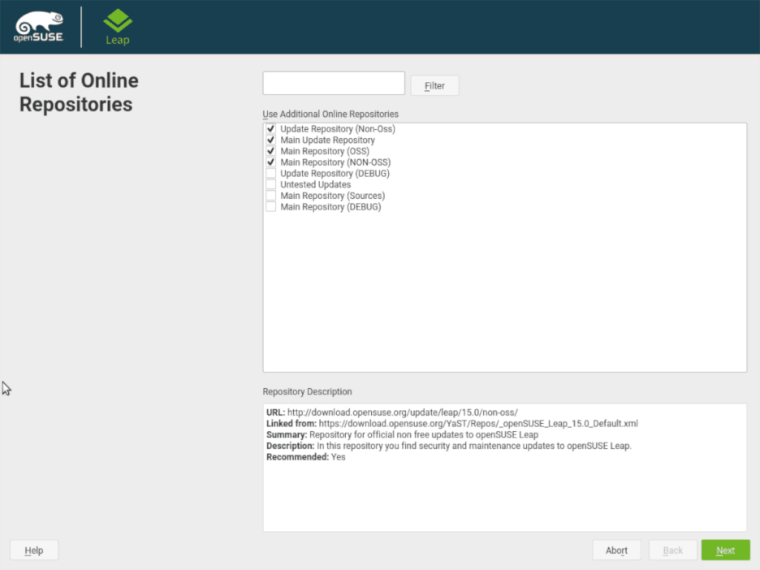Click the openSUSE chameleon logo
This screenshot has width=760, height=570.
[38, 24]
